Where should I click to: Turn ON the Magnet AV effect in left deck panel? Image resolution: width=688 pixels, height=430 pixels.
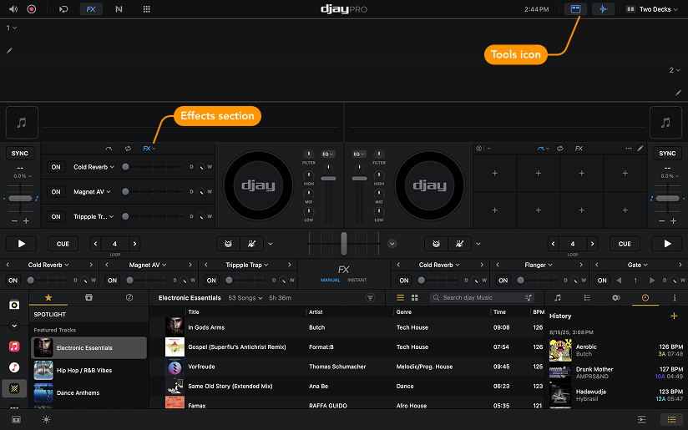click(56, 192)
